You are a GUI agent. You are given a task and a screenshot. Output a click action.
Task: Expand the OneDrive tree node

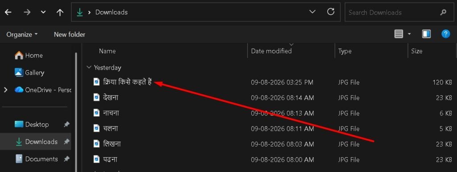(x=5, y=90)
